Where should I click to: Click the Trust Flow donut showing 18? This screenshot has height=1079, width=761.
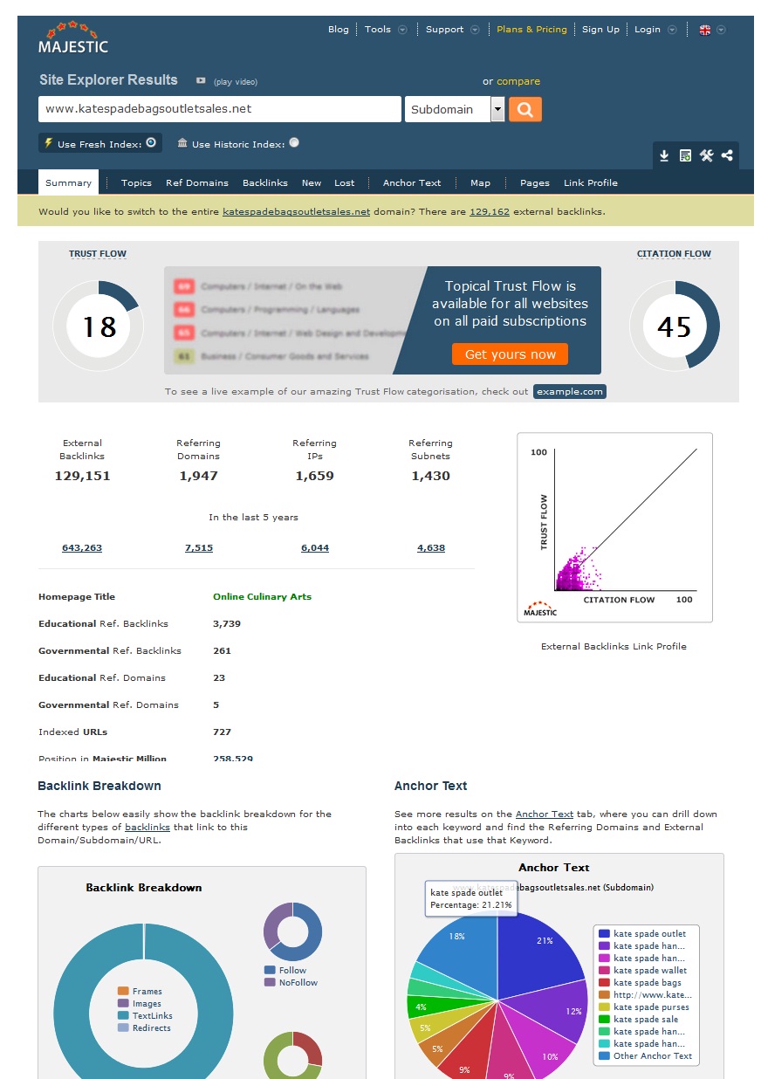click(x=99, y=326)
